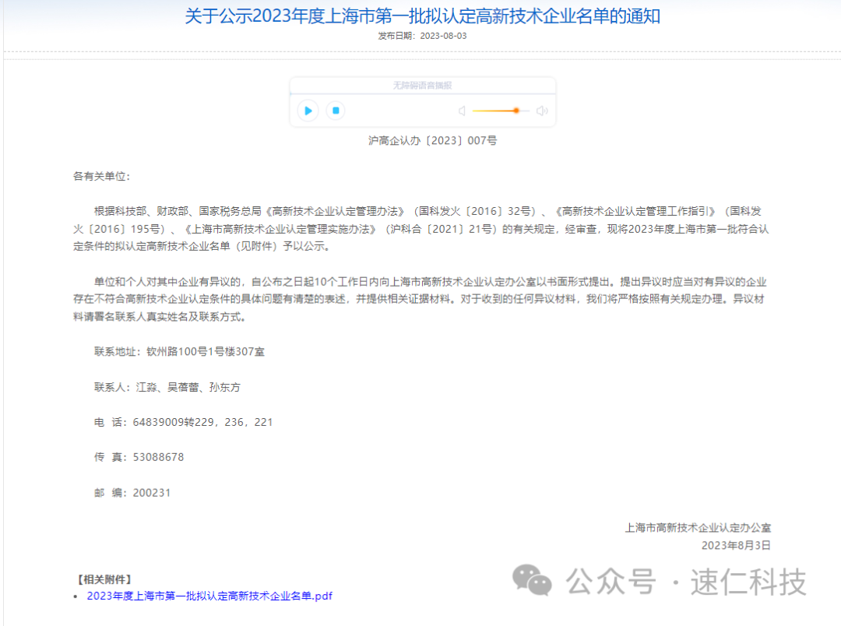Click the notice title about 2023 高新技术企业名单
The height and width of the screenshot is (626, 841).
[x=420, y=17]
